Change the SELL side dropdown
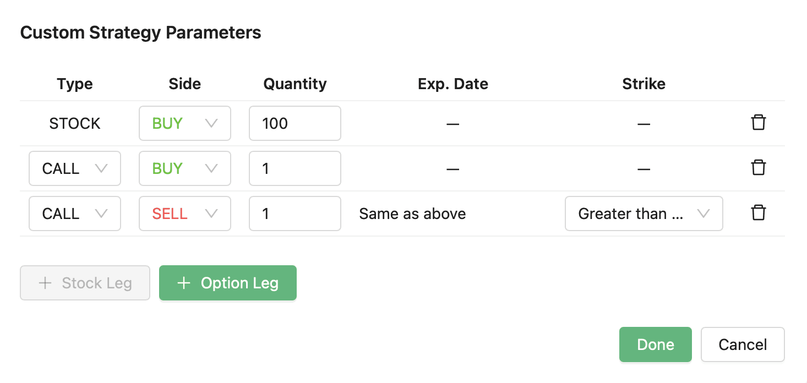Screen dimensions: 807x383 [x=184, y=214]
